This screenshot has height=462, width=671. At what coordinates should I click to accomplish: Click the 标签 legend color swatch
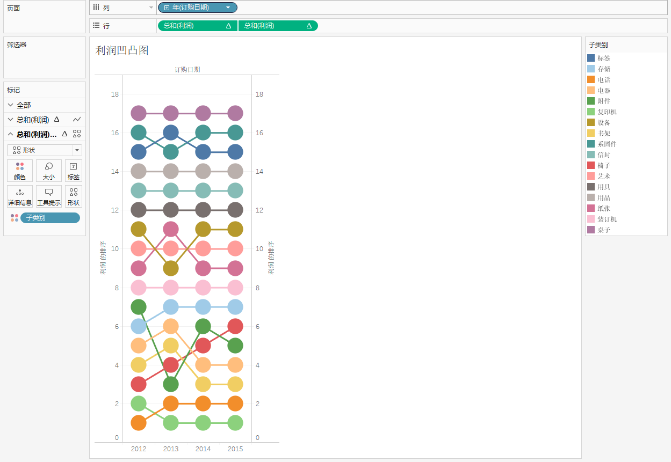tap(591, 58)
